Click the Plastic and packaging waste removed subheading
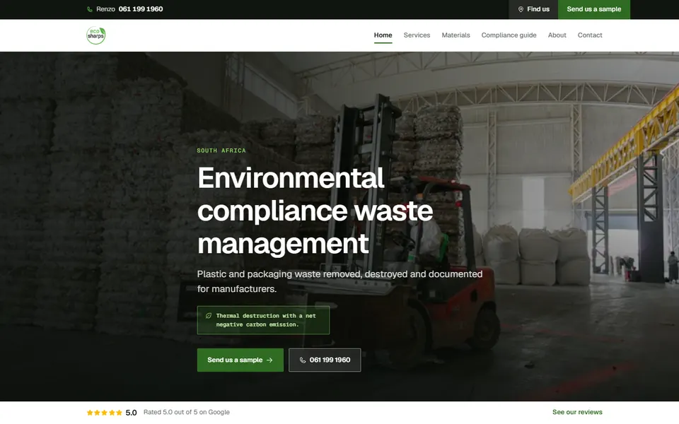This screenshot has width=679, height=424. [340, 281]
